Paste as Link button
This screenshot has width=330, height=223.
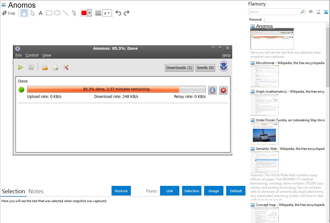(x=170, y=191)
